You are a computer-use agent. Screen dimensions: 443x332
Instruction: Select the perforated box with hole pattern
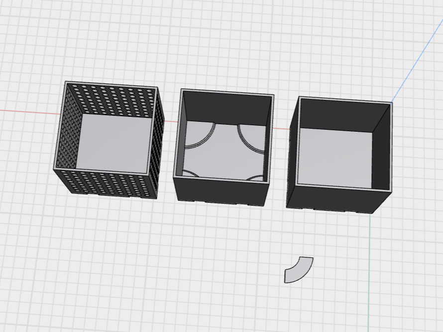109,140
